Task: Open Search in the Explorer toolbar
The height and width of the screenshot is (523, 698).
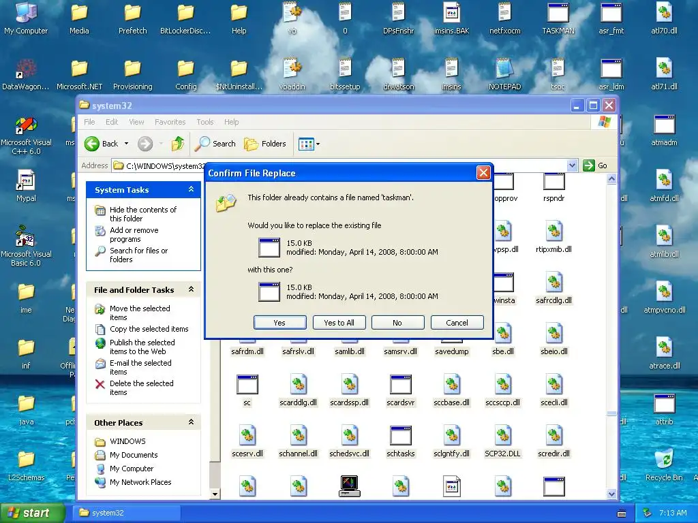Action: [216, 144]
